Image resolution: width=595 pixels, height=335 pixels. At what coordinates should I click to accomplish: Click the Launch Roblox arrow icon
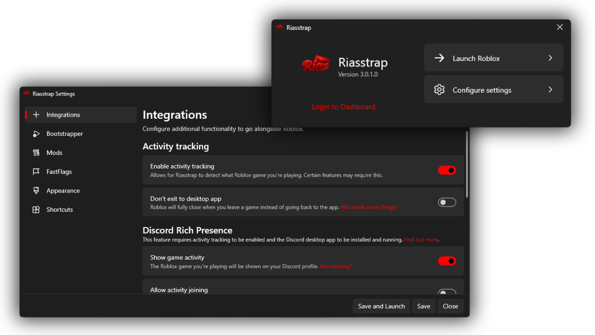pos(439,58)
